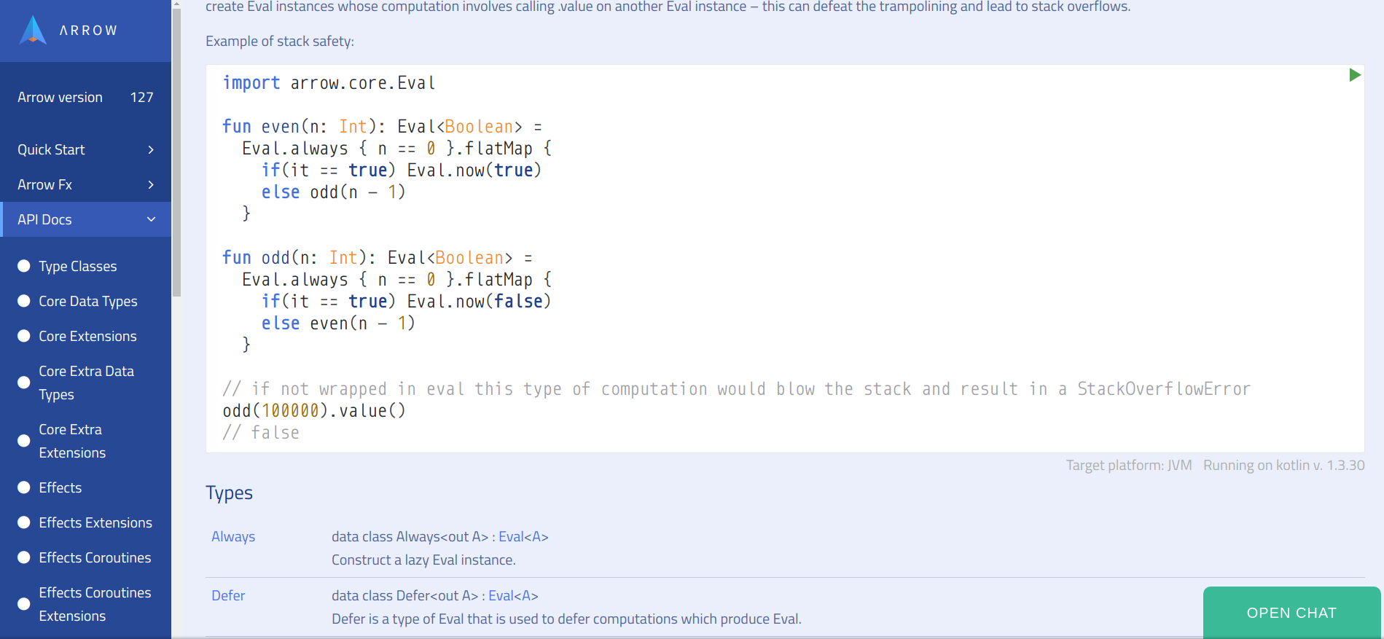Select the Core Extensions bullet icon
The image size is (1384, 639).
[x=24, y=335]
